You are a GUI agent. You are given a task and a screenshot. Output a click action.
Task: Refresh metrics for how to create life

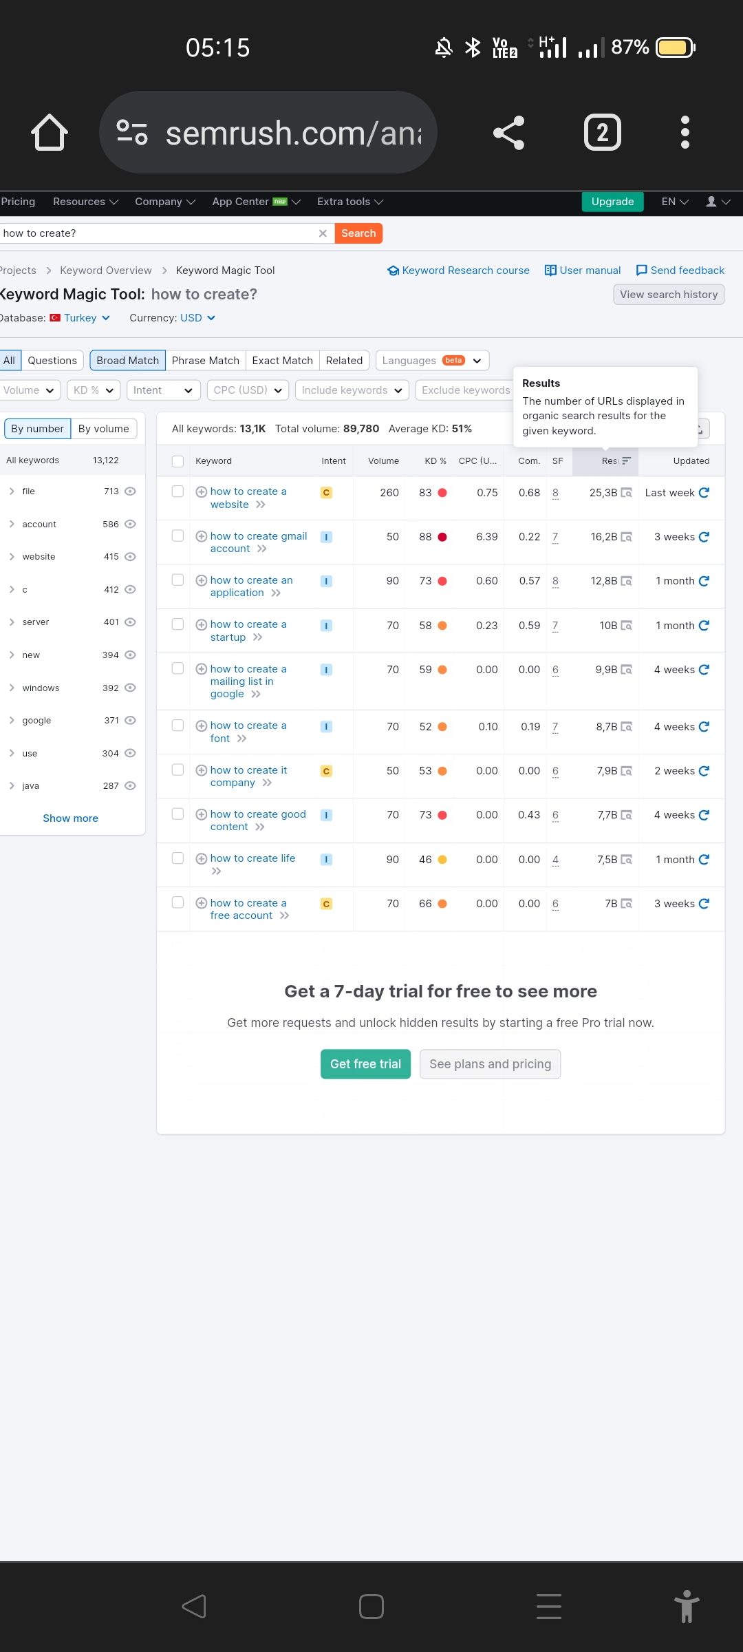(x=704, y=860)
